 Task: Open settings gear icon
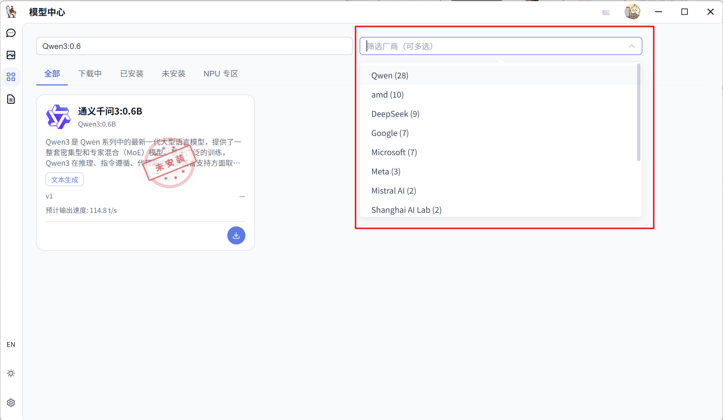tap(11, 403)
